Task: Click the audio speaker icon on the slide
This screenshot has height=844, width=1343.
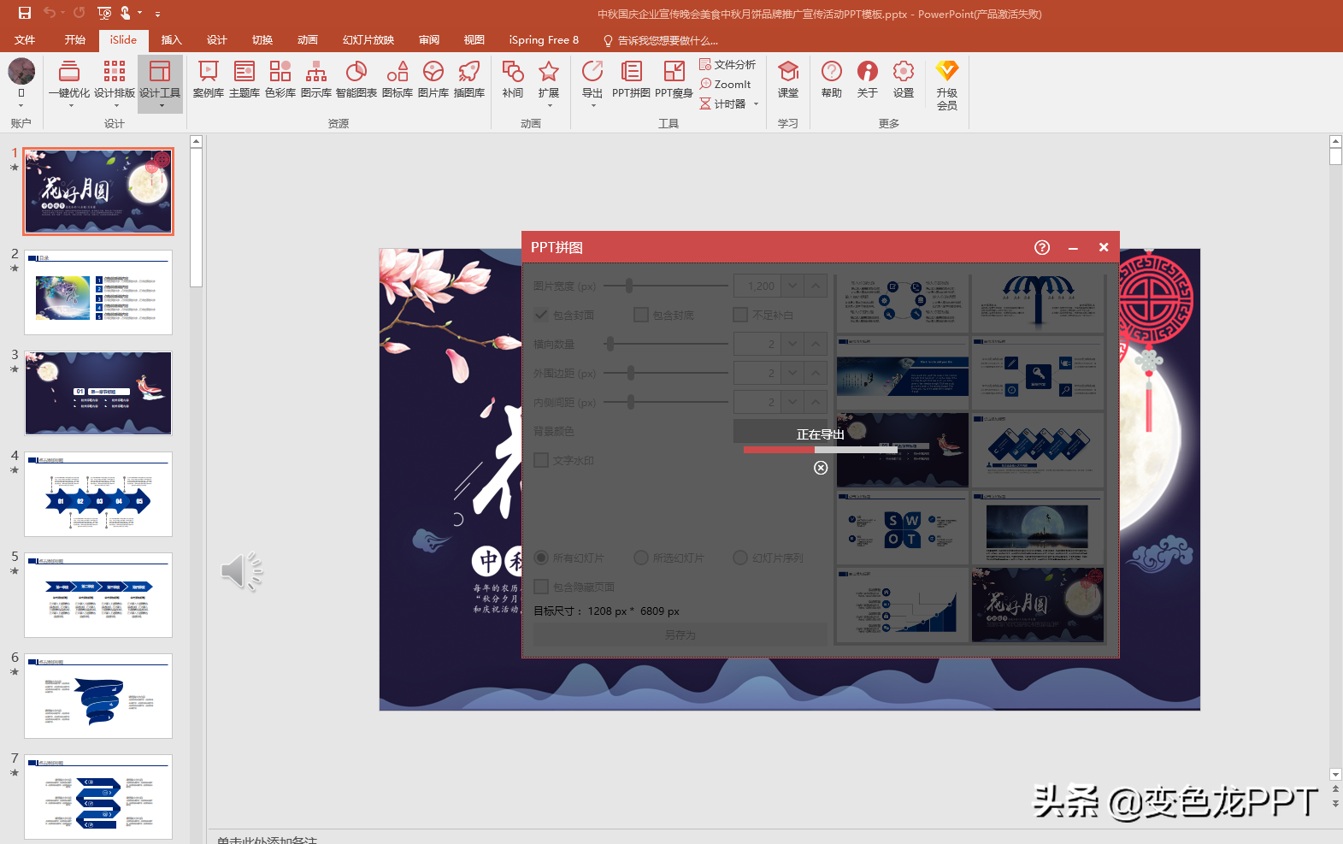Action: click(x=242, y=571)
